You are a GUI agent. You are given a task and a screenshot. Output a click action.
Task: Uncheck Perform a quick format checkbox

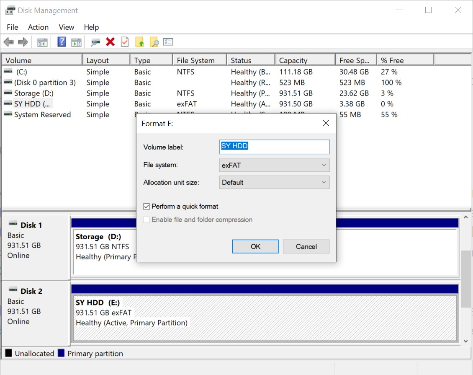tap(147, 207)
